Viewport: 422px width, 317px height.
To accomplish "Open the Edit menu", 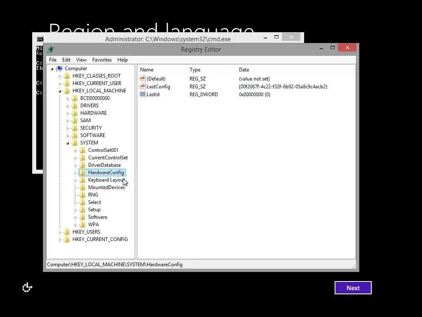I will tap(66, 60).
